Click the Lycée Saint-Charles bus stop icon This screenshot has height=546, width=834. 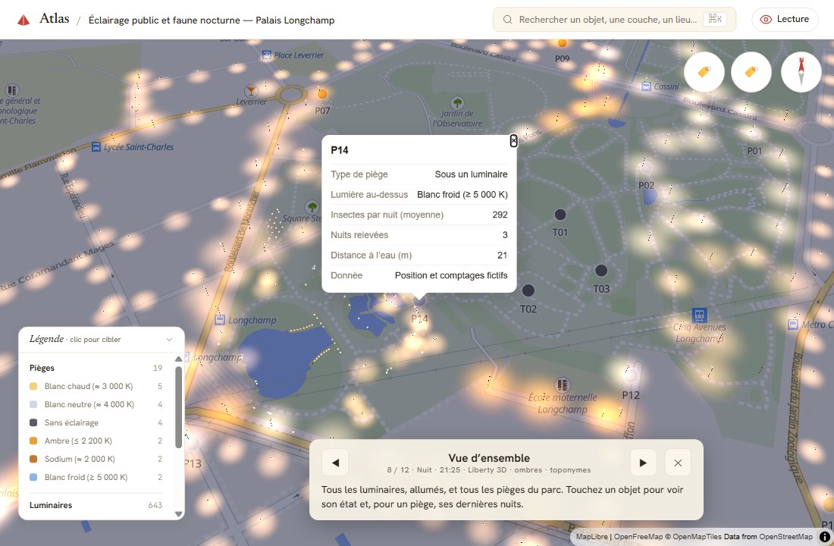[x=96, y=147]
